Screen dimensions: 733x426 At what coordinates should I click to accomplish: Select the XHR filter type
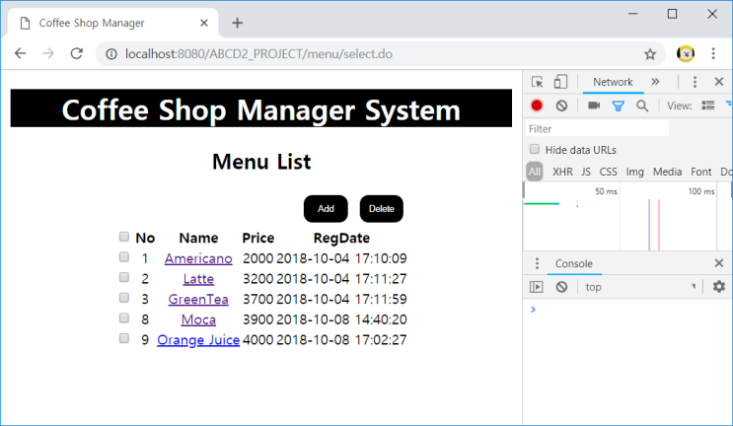point(562,172)
